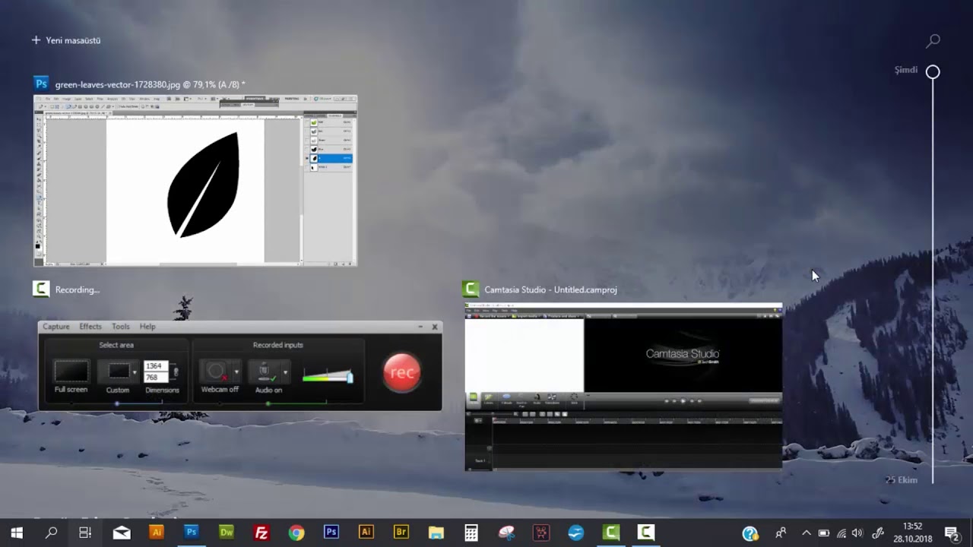Close the Camtasia Recorder window
The width and height of the screenshot is (973, 547).
[435, 327]
